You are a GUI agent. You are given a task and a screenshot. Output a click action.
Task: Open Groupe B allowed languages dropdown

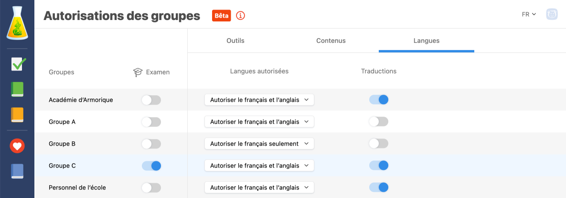click(x=259, y=144)
